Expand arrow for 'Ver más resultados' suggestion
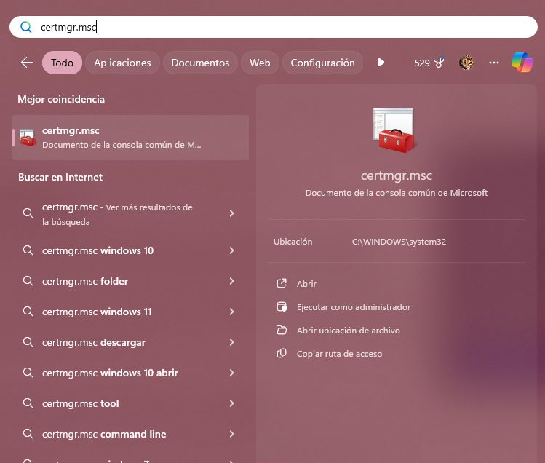 [231, 213]
